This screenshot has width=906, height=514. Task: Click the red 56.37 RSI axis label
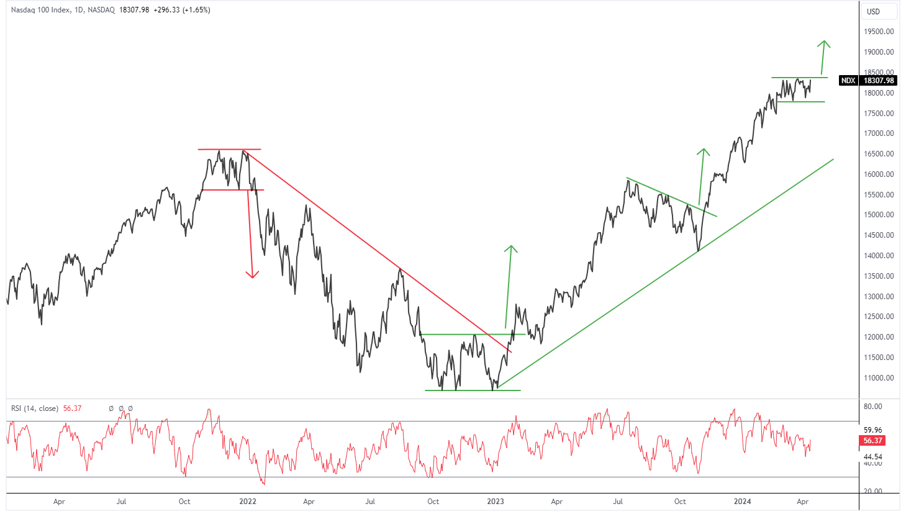[x=872, y=441]
